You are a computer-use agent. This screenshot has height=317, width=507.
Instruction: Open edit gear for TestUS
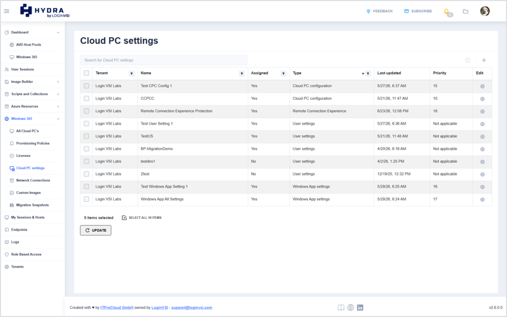tap(482, 137)
